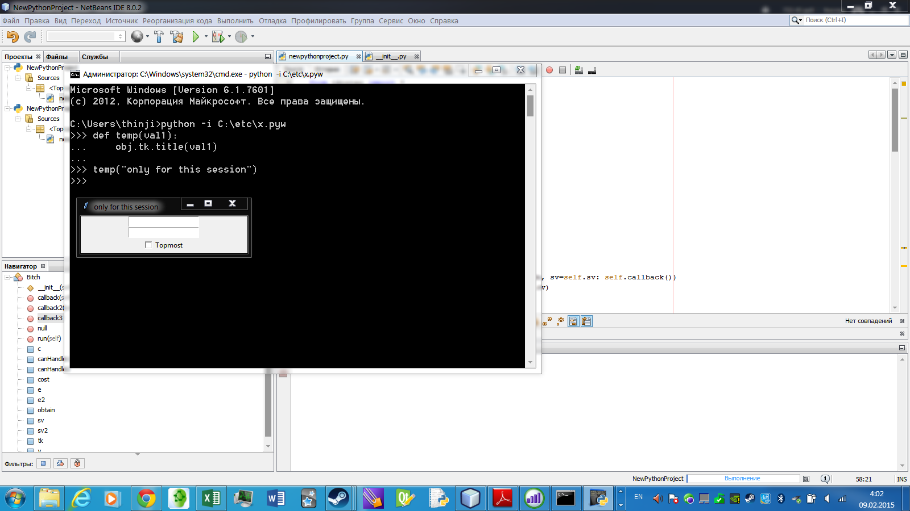Select callback3 in the Navigator list

point(50,318)
